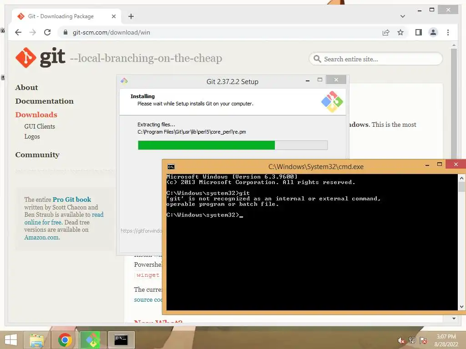Switch to Git Setup in the taskbar

93,340
